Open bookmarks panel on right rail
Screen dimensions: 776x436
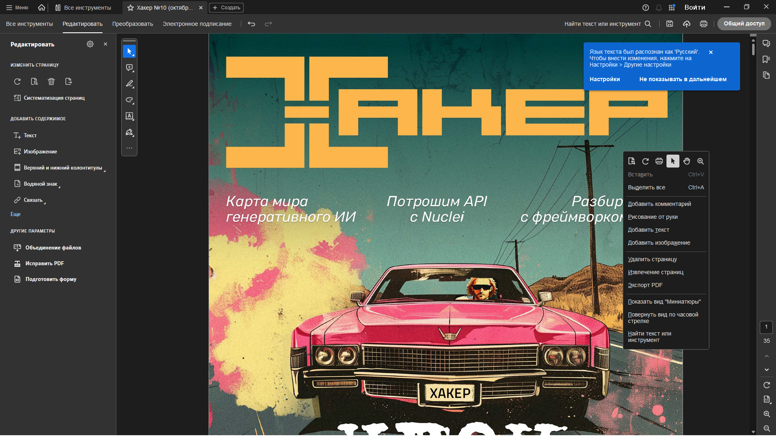pyautogui.click(x=766, y=59)
